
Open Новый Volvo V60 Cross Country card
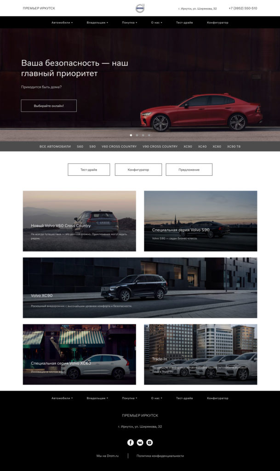tap(79, 221)
